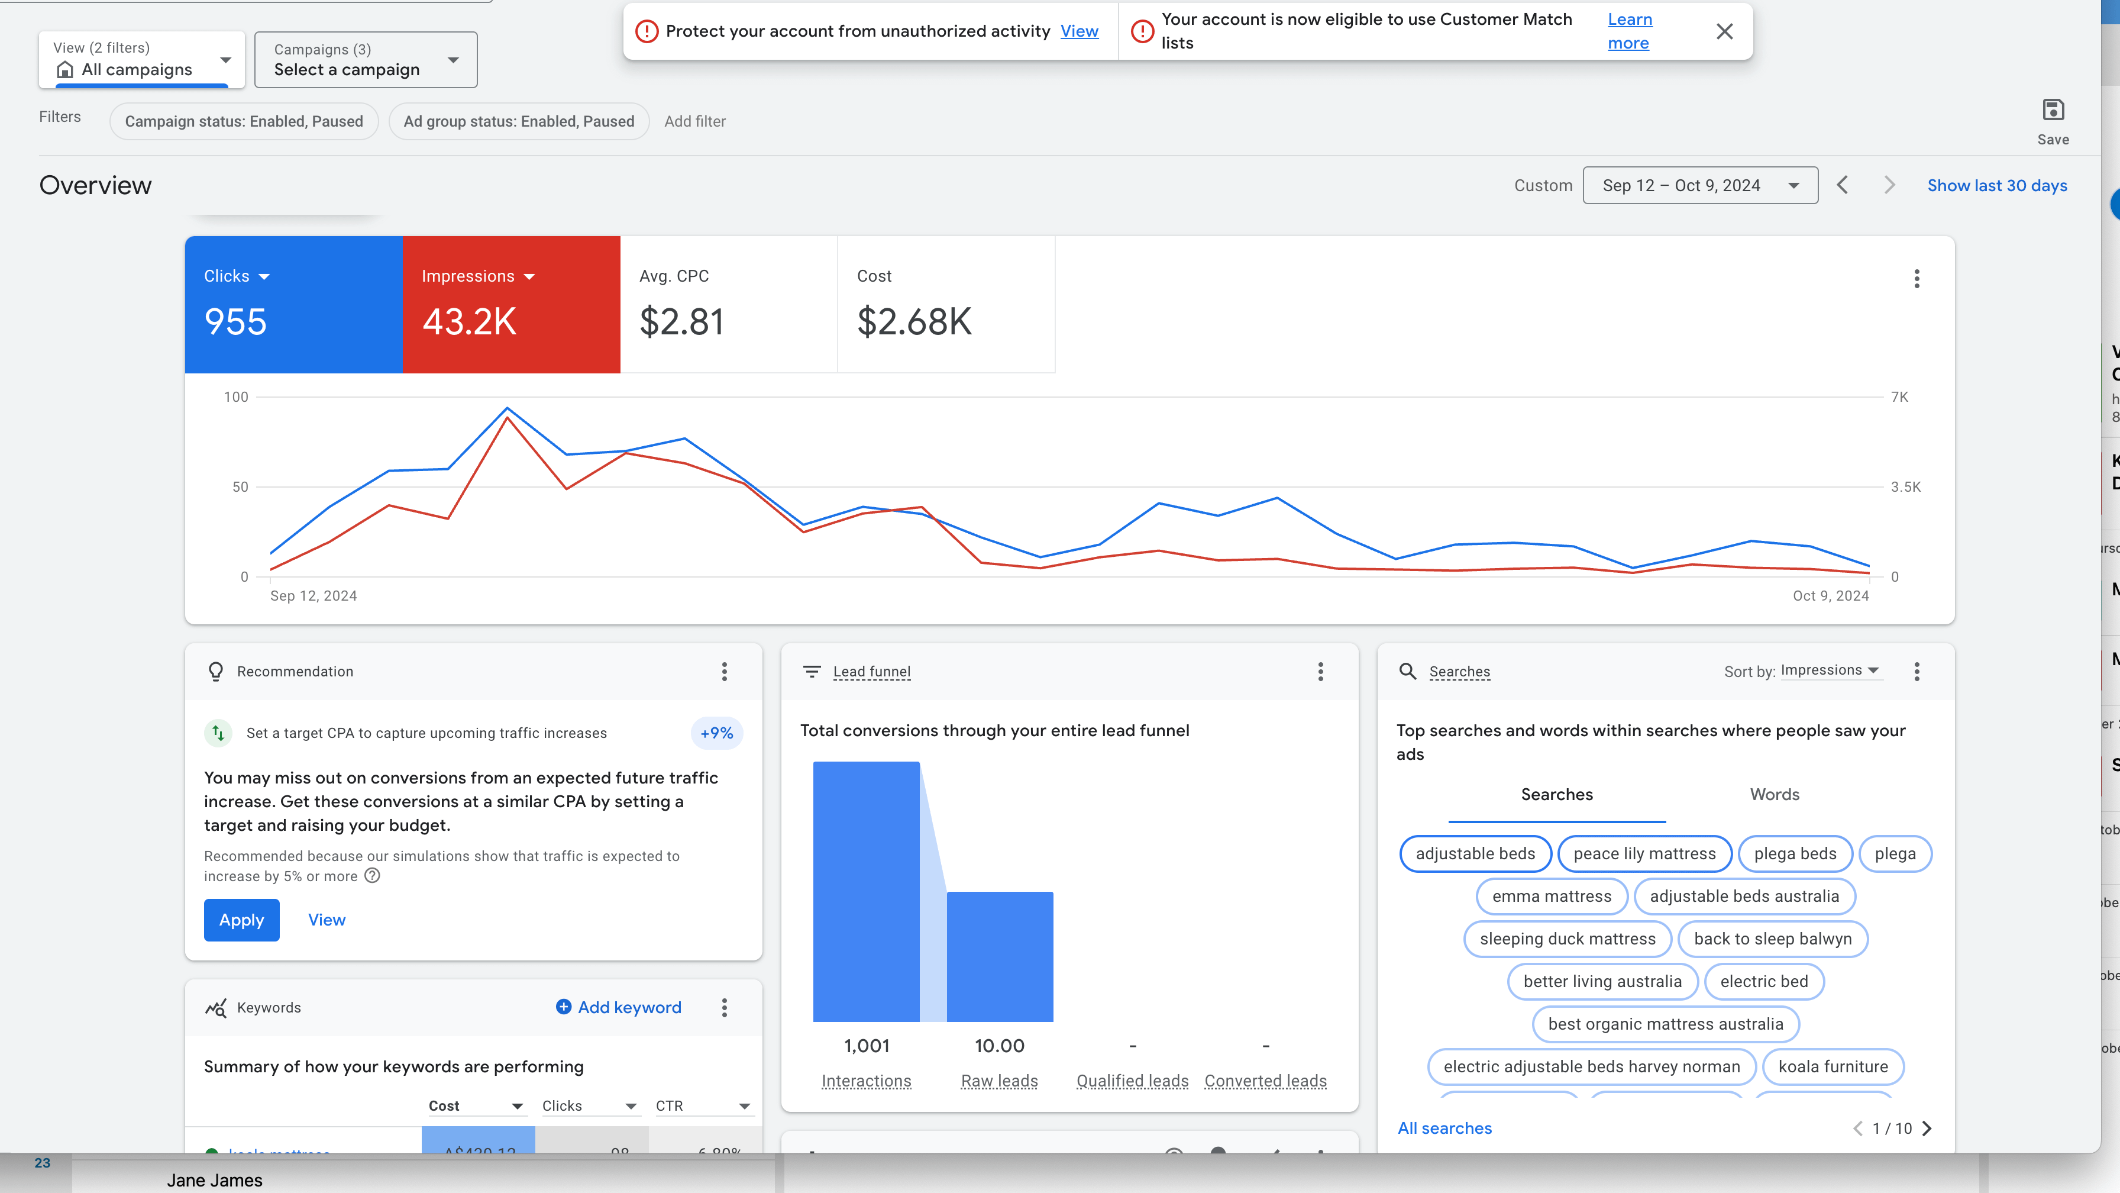The image size is (2120, 1193).
Task: Open the date range dropdown
Action: (x=1700, y=185)
